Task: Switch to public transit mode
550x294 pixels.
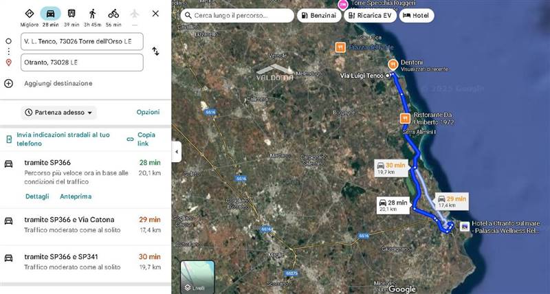Action: (x=71, y=14)
